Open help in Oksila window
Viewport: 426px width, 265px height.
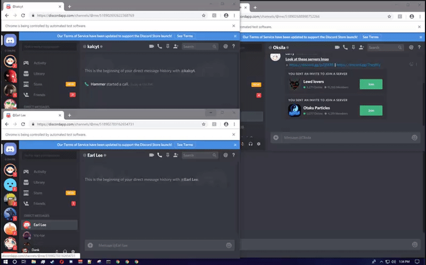[419, 47]
